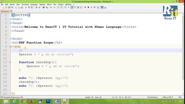Click the Close document toolbar icon
Screen dimensions: 185x104
tap(16, 8)
